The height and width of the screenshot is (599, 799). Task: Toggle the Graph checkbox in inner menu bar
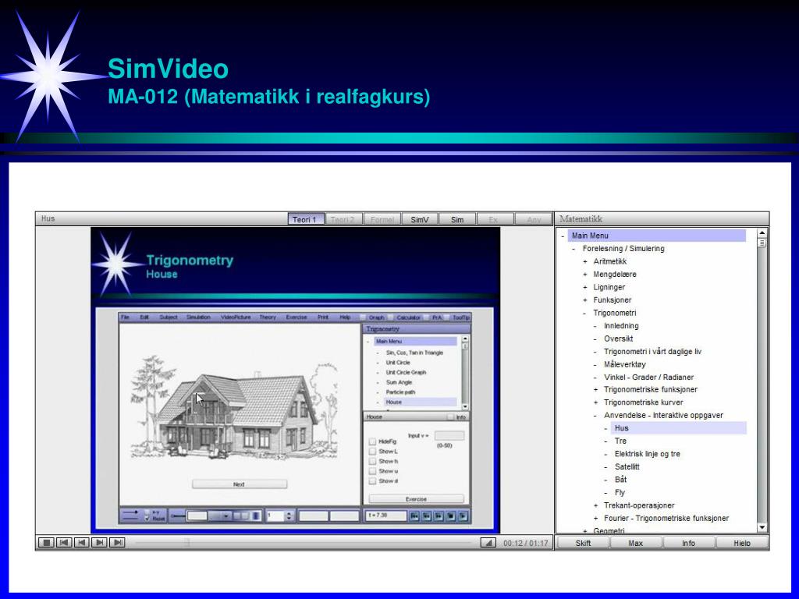point(363,317)
